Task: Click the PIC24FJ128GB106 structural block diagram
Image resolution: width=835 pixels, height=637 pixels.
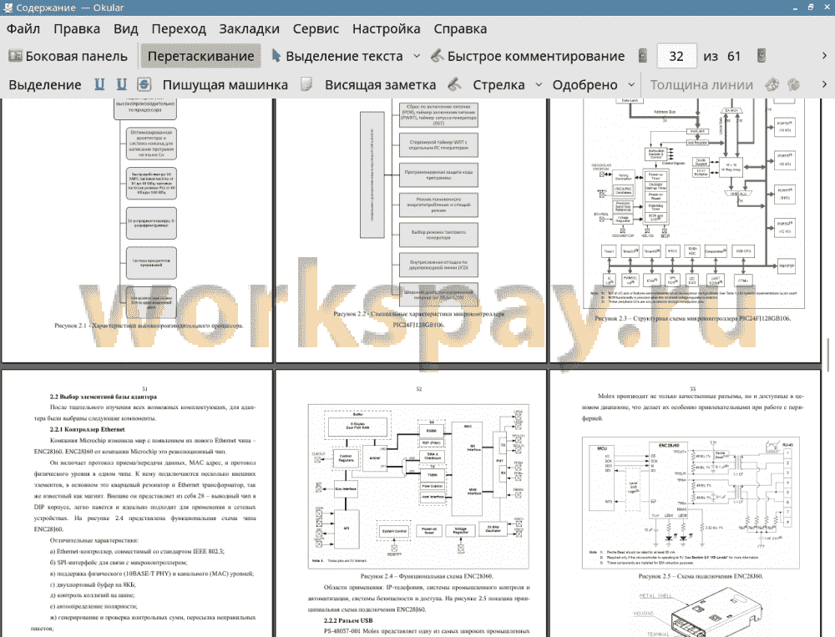Action: point(694,202)
